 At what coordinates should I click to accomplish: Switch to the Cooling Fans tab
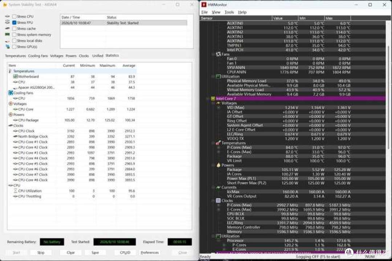[38, 56]
